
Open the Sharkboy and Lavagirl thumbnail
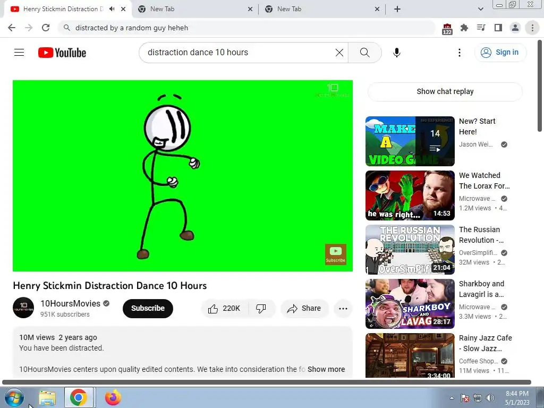[410, 303]
